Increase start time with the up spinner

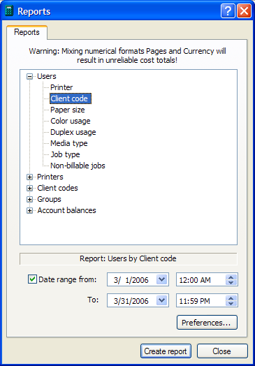(231, 277)
